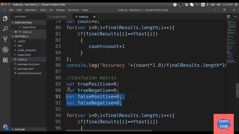239x134 pixels.
Task: Switch to the index.html editor tab
Action: click(x=59, y=17)
